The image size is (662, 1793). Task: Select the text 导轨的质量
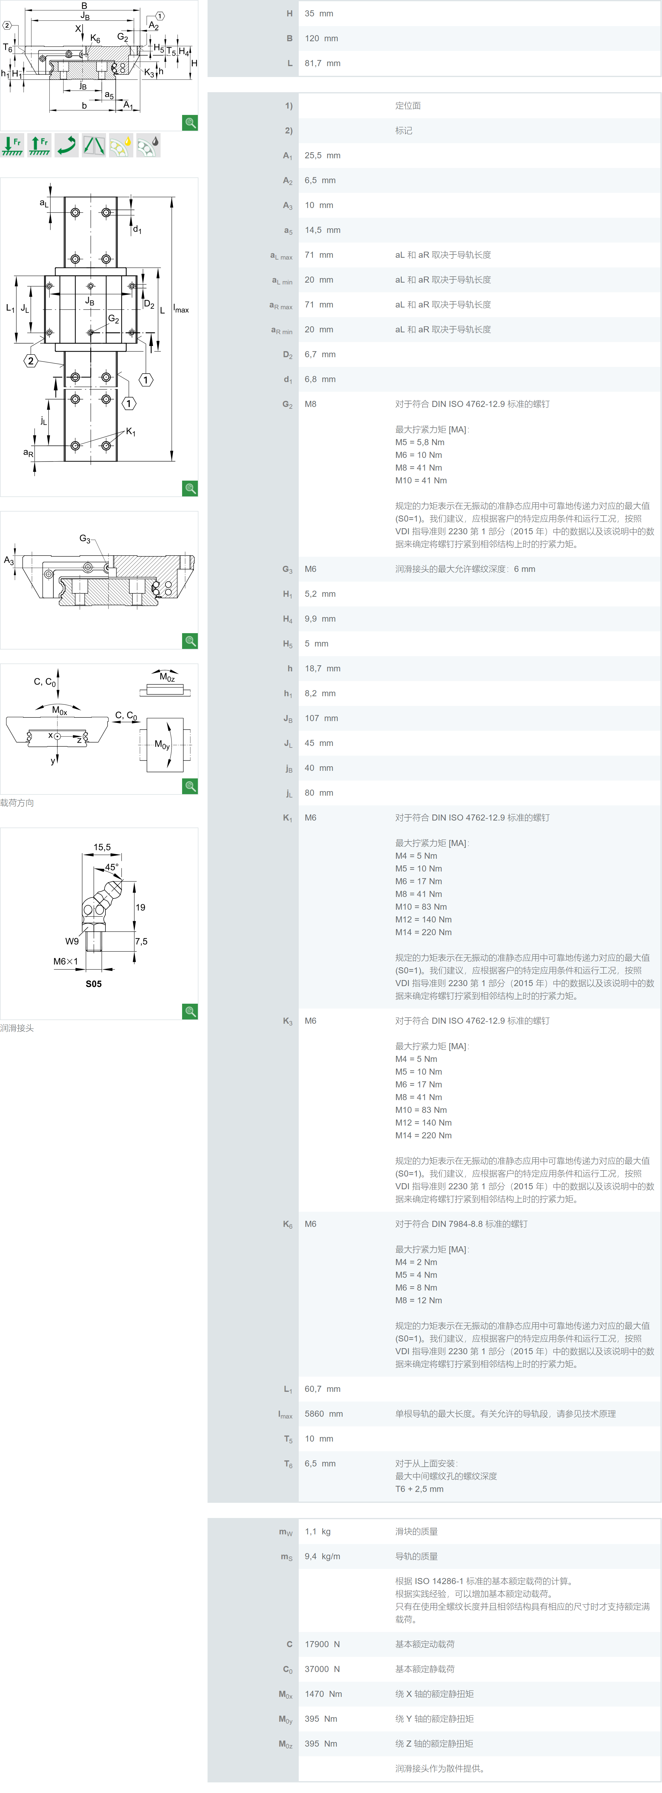pos(417,1556)
